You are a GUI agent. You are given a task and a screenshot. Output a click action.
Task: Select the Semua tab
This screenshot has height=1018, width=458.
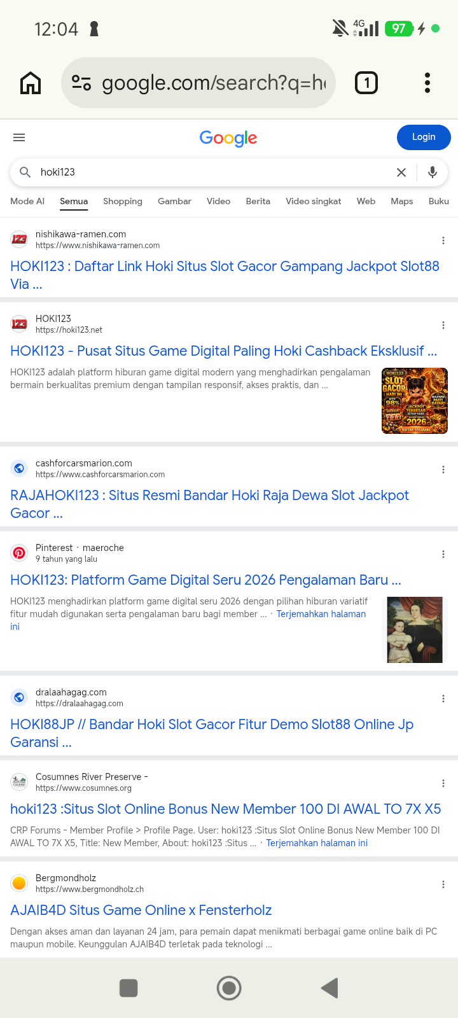coord(74,201)
